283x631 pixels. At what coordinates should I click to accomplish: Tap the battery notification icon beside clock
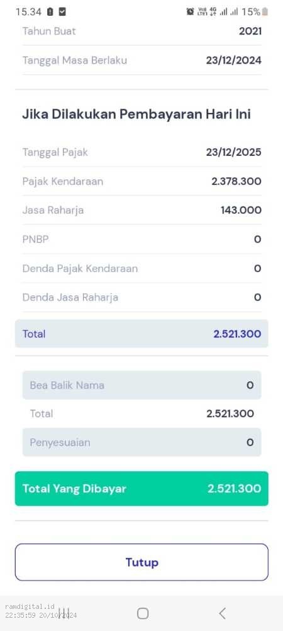coord(50,11)
